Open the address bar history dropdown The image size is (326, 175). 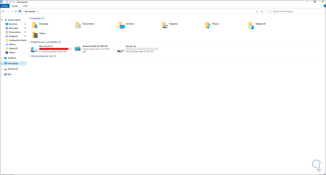click(257, 11)
